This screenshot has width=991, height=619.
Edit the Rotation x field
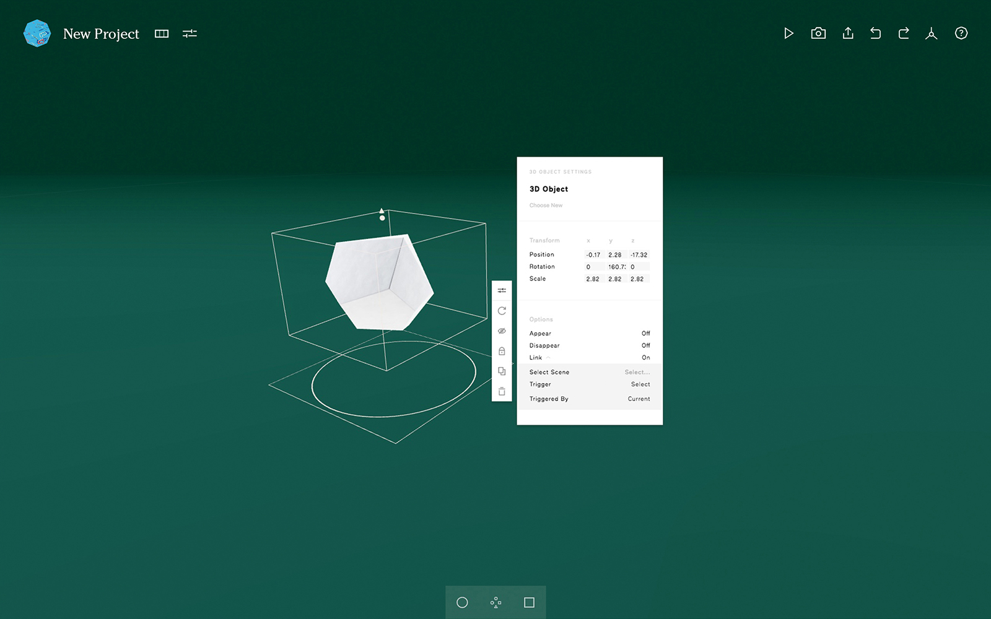coord(594,267)
